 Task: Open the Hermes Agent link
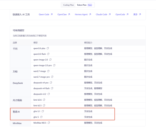coord(81,14)
